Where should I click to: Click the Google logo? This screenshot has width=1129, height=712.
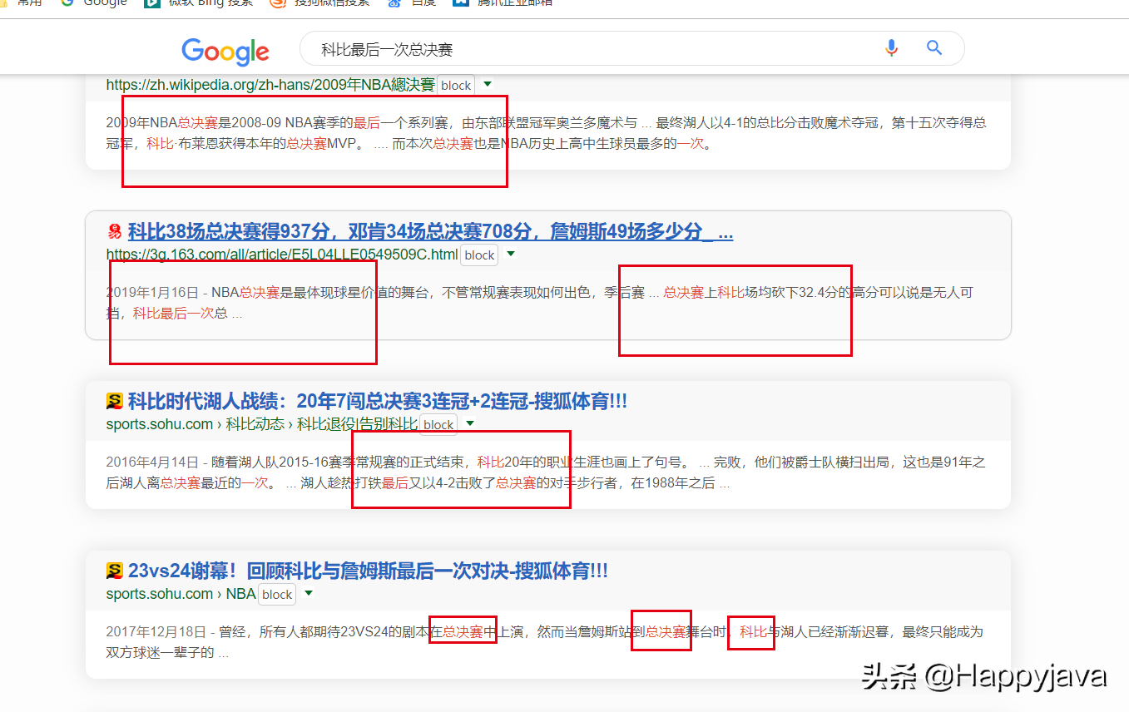225,51
